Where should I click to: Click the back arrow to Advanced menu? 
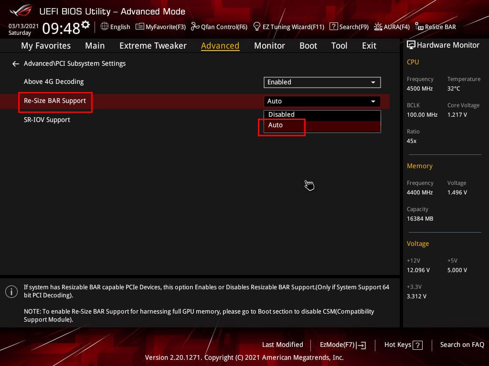pos(16,64)
